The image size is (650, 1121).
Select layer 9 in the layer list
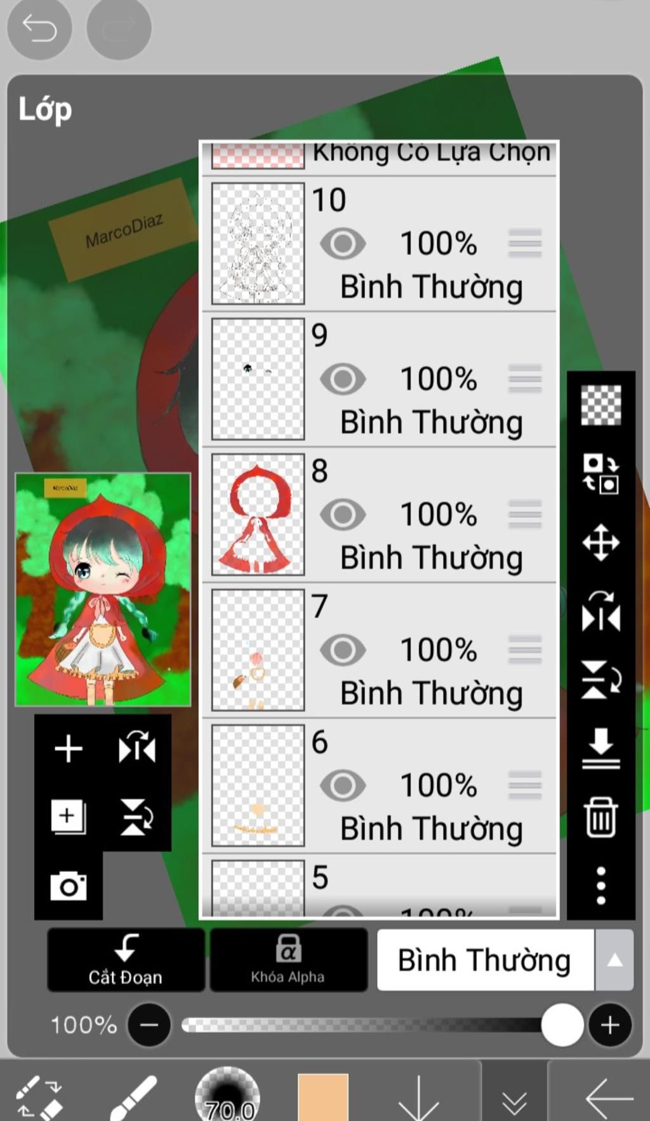379,379
